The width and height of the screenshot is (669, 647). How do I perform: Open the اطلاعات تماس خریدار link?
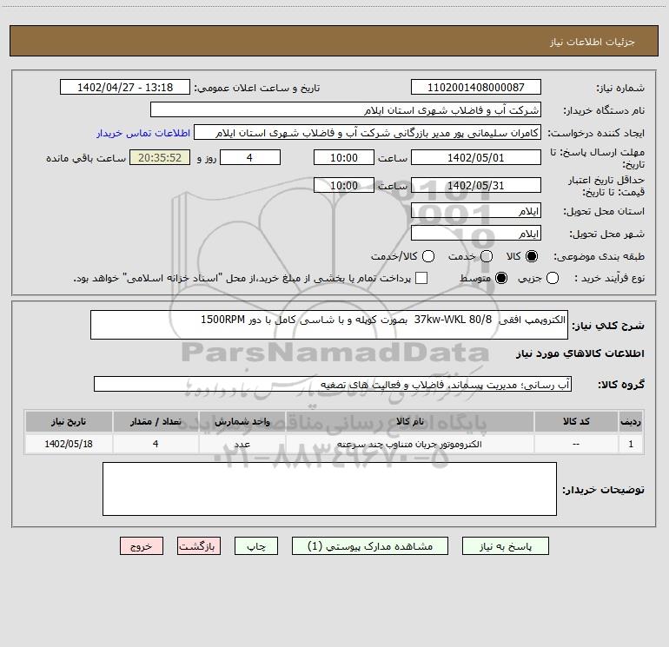143,133
